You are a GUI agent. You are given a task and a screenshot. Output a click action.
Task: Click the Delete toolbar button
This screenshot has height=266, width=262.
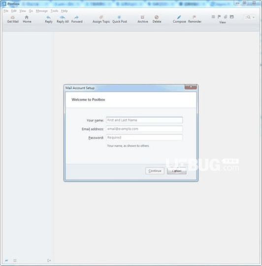click(x=157, y=19)
